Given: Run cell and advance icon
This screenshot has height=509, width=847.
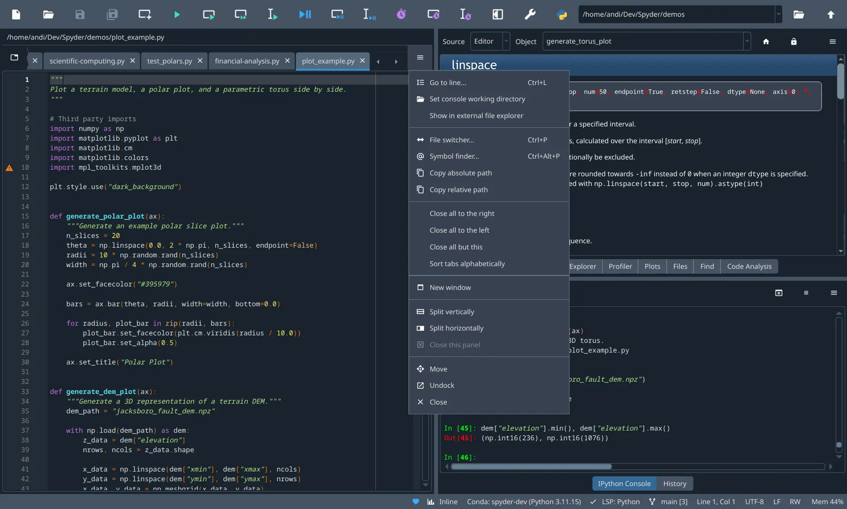Looking at the screenshot, I should [x=240, y=15].
